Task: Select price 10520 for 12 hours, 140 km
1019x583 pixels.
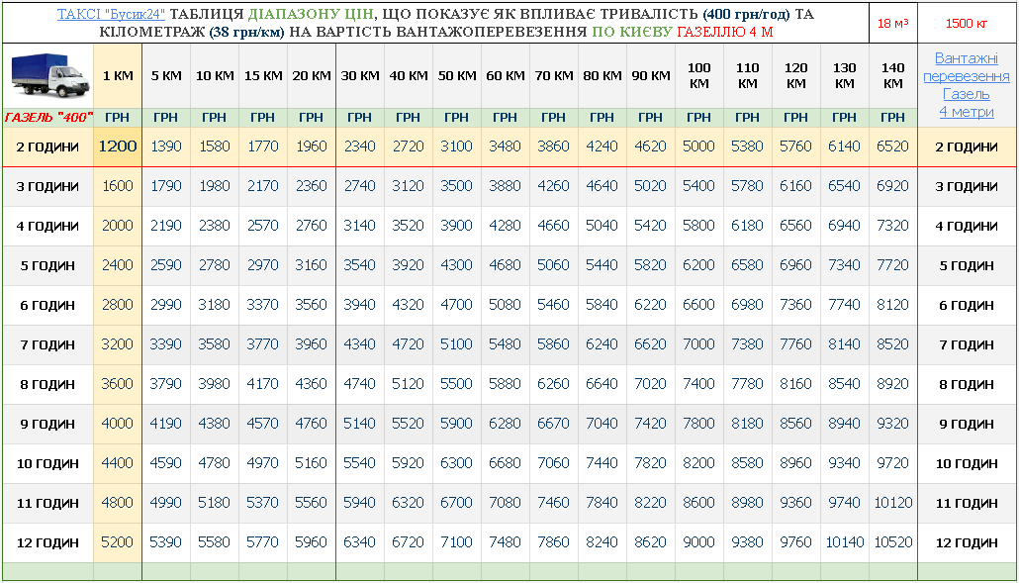Action: click(x=892, y=542)
